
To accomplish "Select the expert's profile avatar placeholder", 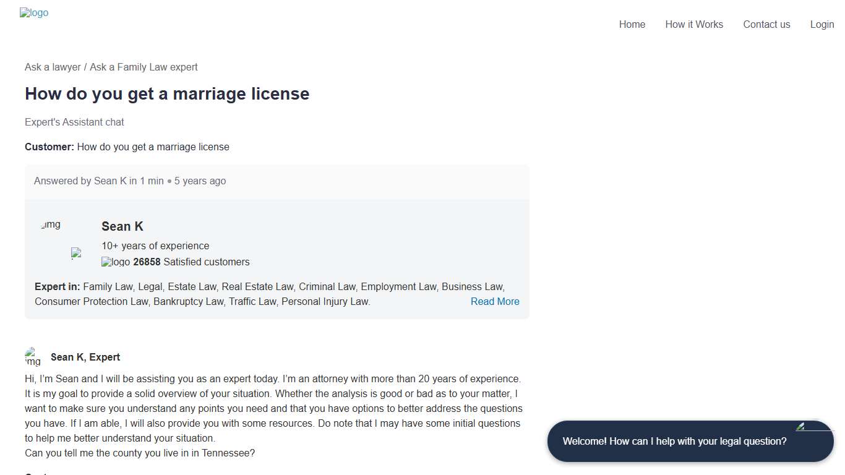I will click(x=50, y=225).
